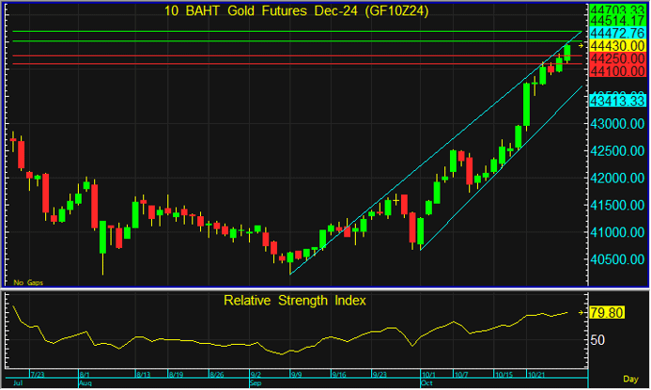
Task: Click the Aug month label on axis
Action: click(x=85, y=384)
